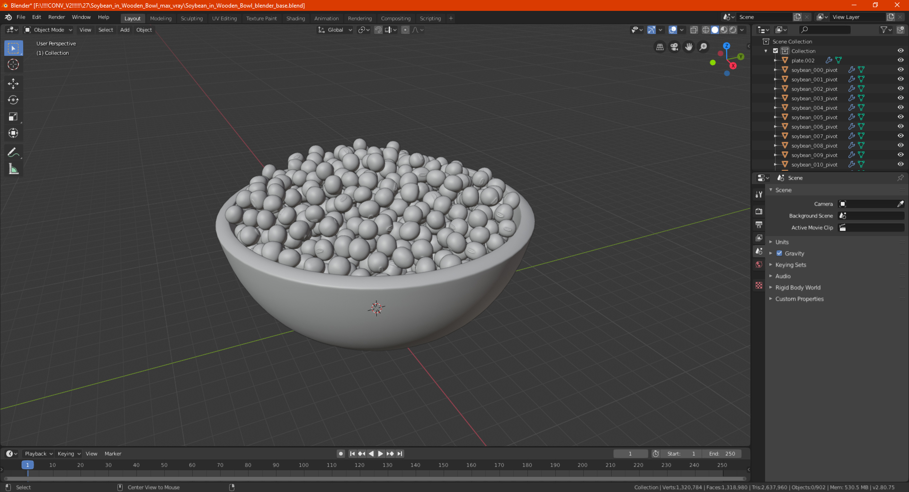Image resolution: width=909 pixels, height=492 pixels.
Task: Click the Start frame field
Action: click(x=681, y=453)
